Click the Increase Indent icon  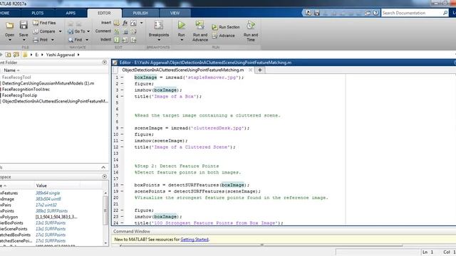point(125,40)
